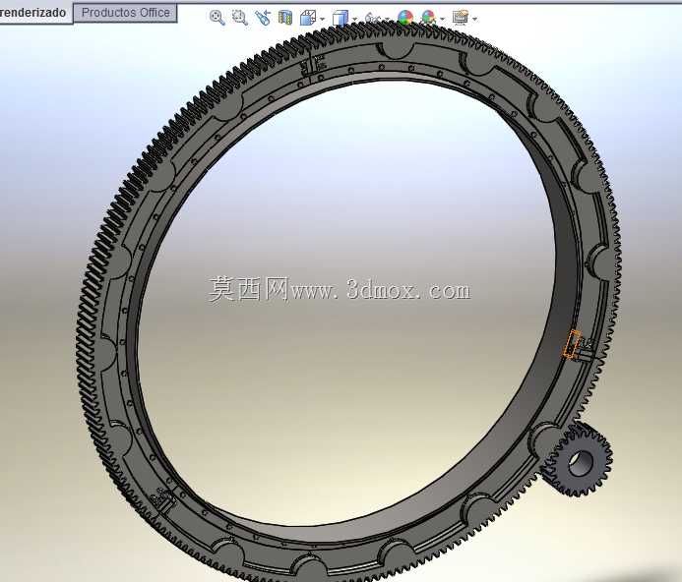Click the View Settings monitor icon
The height and width of the screenshot is (582, 682).
[461, 18]
